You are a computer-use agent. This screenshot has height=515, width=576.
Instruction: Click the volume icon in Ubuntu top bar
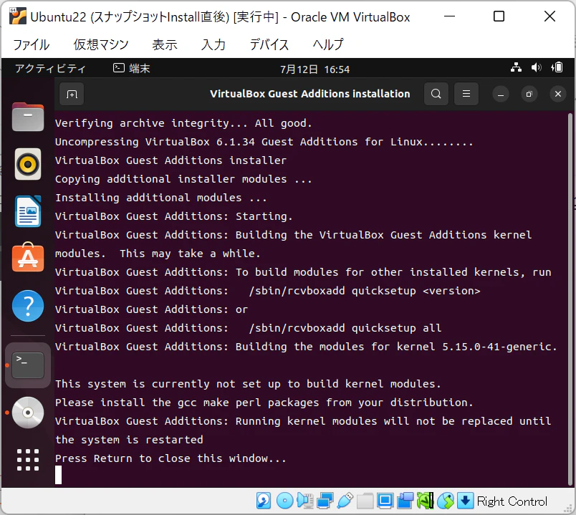pyautogui.click(x=536, y=67)
